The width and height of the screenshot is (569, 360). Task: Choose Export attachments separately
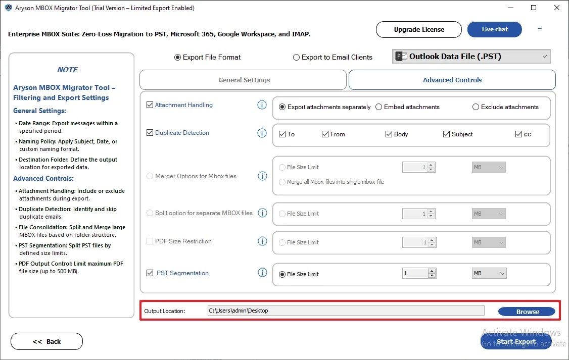pos(282,107)
